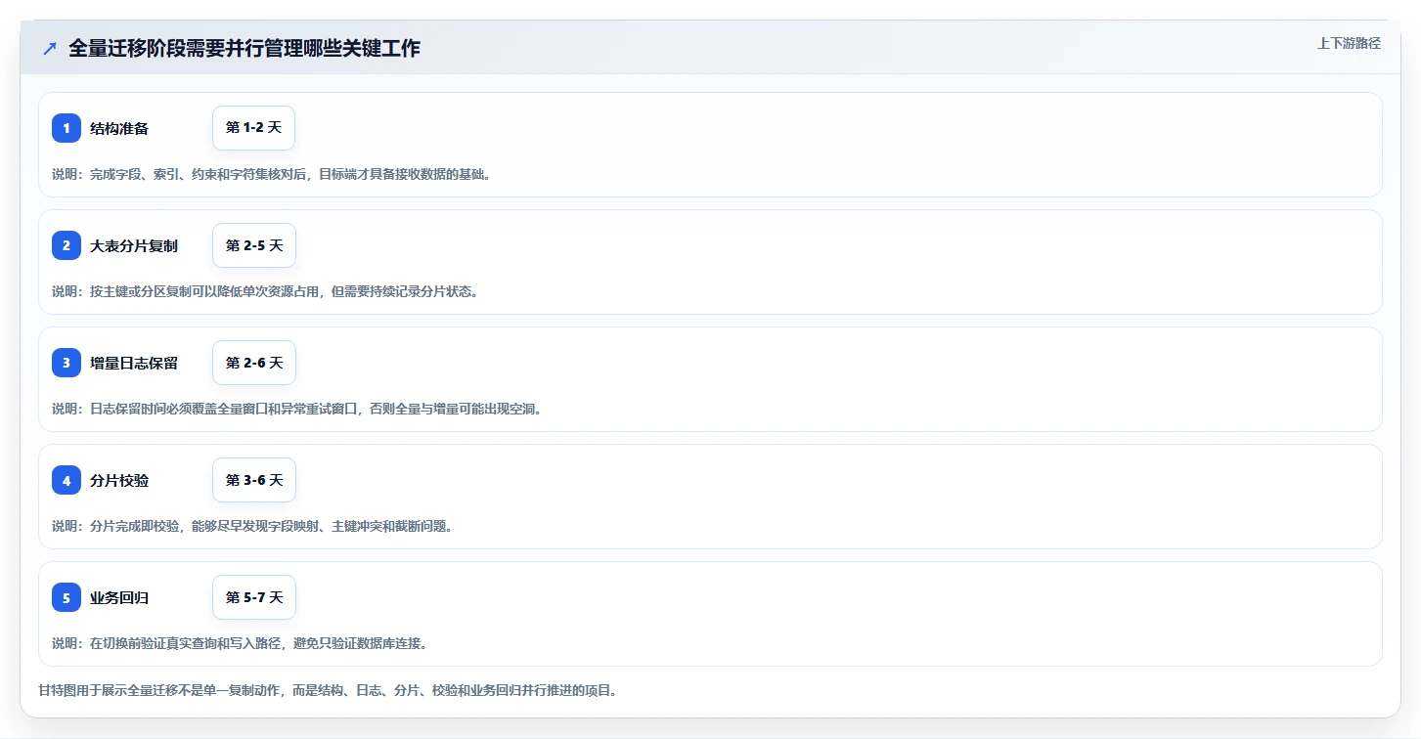This screenshot has width=1421, height=739.
Task: Click the description starting 完成字段、索引、约束
Action: pos(271,174)
